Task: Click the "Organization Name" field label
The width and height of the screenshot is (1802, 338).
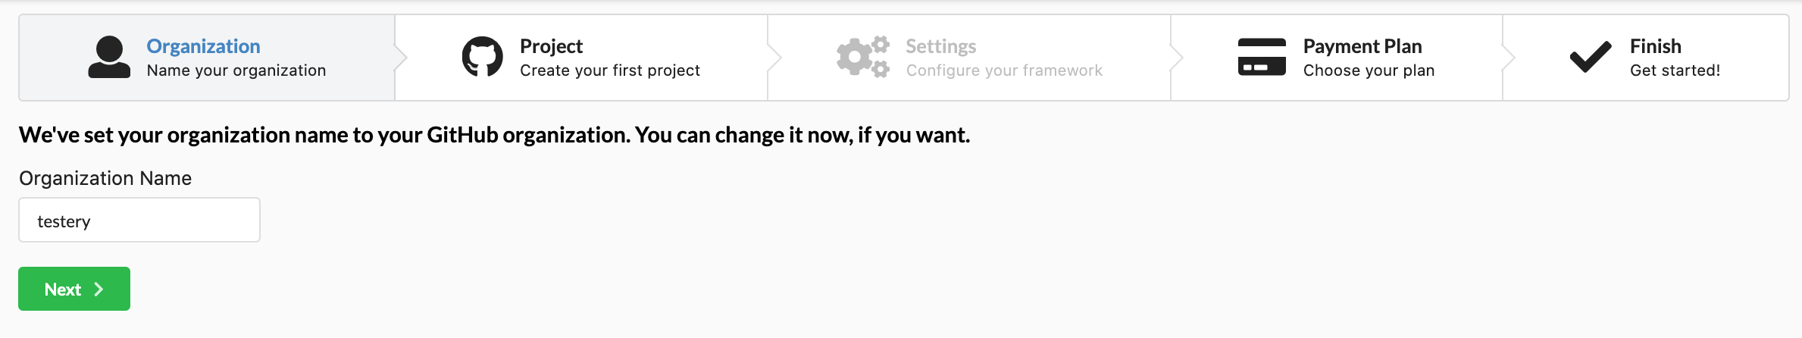Action: click(105, 178)
